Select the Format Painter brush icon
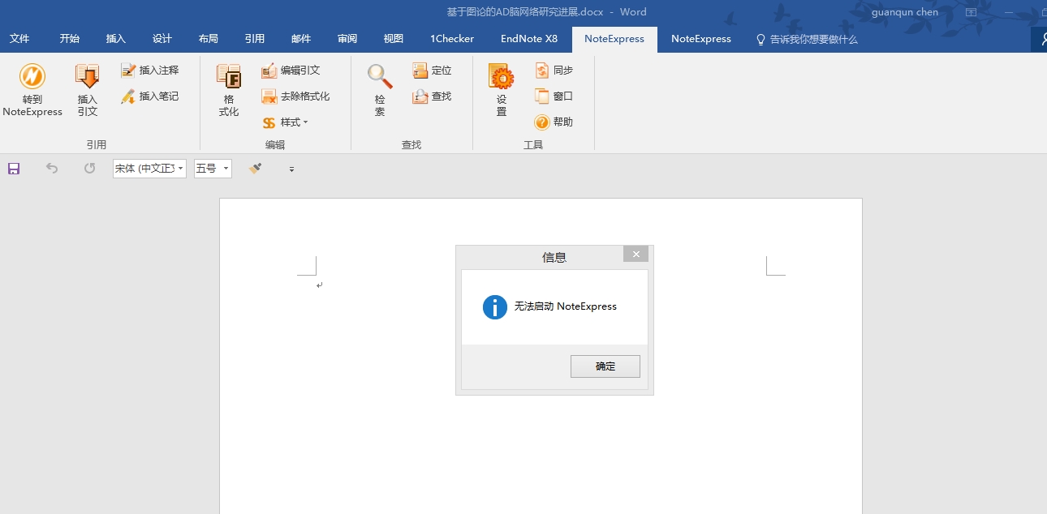This screenshot has width=1047, height=514. coord(255,169)
